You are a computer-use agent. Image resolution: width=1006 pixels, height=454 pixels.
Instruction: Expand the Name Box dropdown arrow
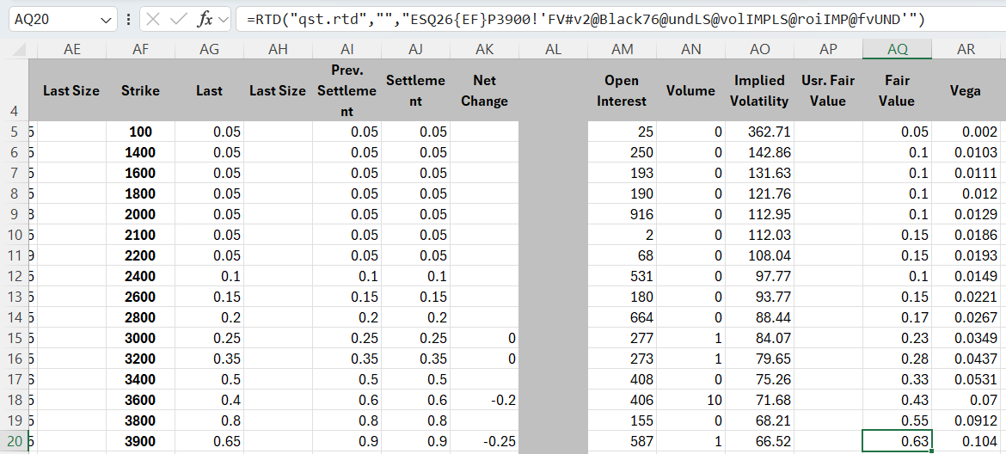(106, 20)
